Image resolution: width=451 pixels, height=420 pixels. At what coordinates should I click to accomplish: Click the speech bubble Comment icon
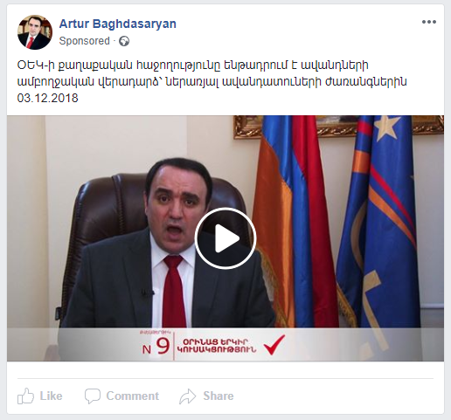point(93,396)
